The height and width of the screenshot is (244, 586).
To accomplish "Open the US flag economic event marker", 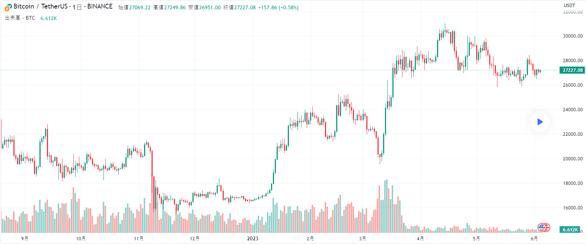I will click(x=544, y=227).
